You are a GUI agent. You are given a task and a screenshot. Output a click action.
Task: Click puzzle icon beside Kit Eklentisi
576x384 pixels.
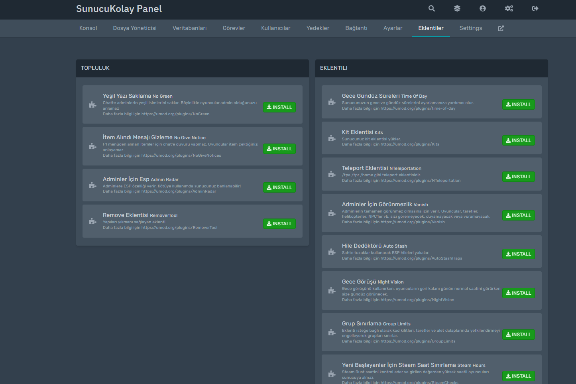pyautogui.click(x=332, y=138)
